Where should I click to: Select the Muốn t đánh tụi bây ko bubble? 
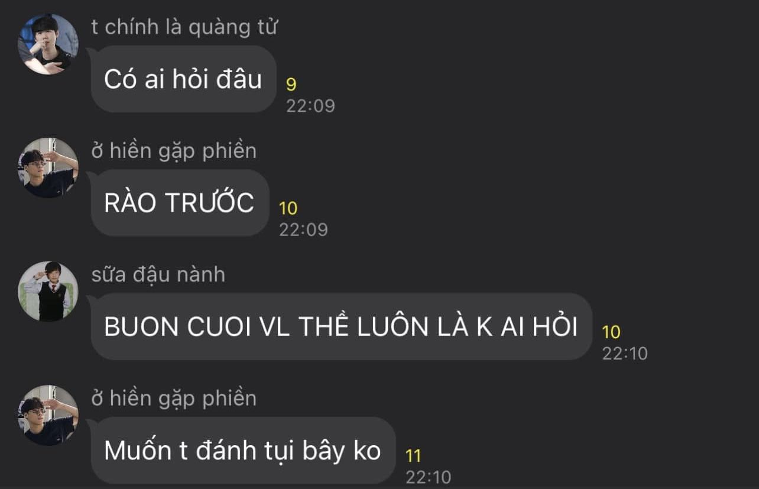[x=244, y=451]
